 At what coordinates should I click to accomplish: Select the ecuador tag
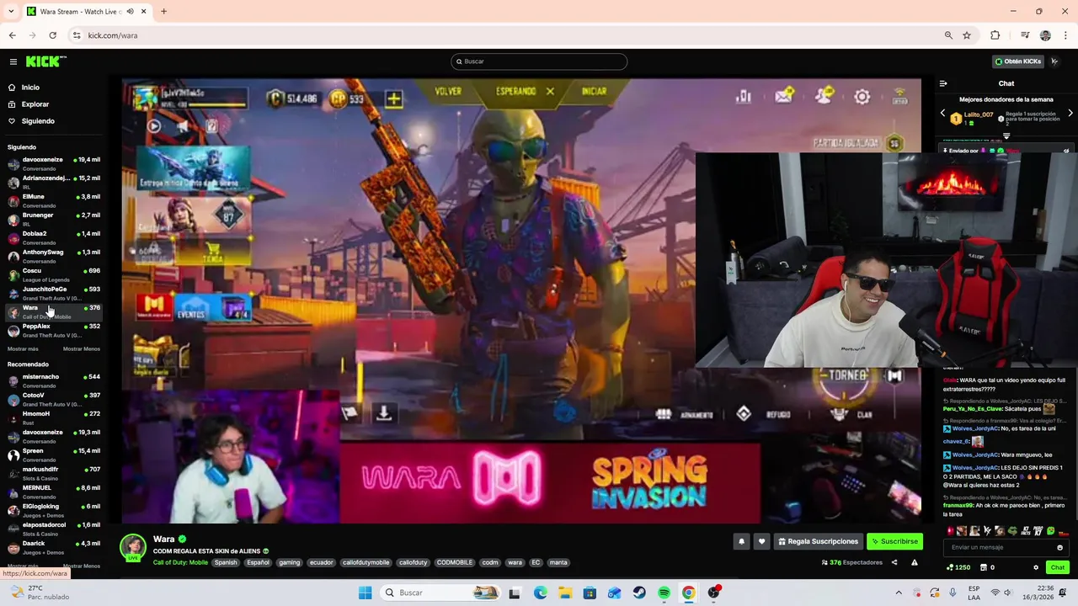pos(321,562)
